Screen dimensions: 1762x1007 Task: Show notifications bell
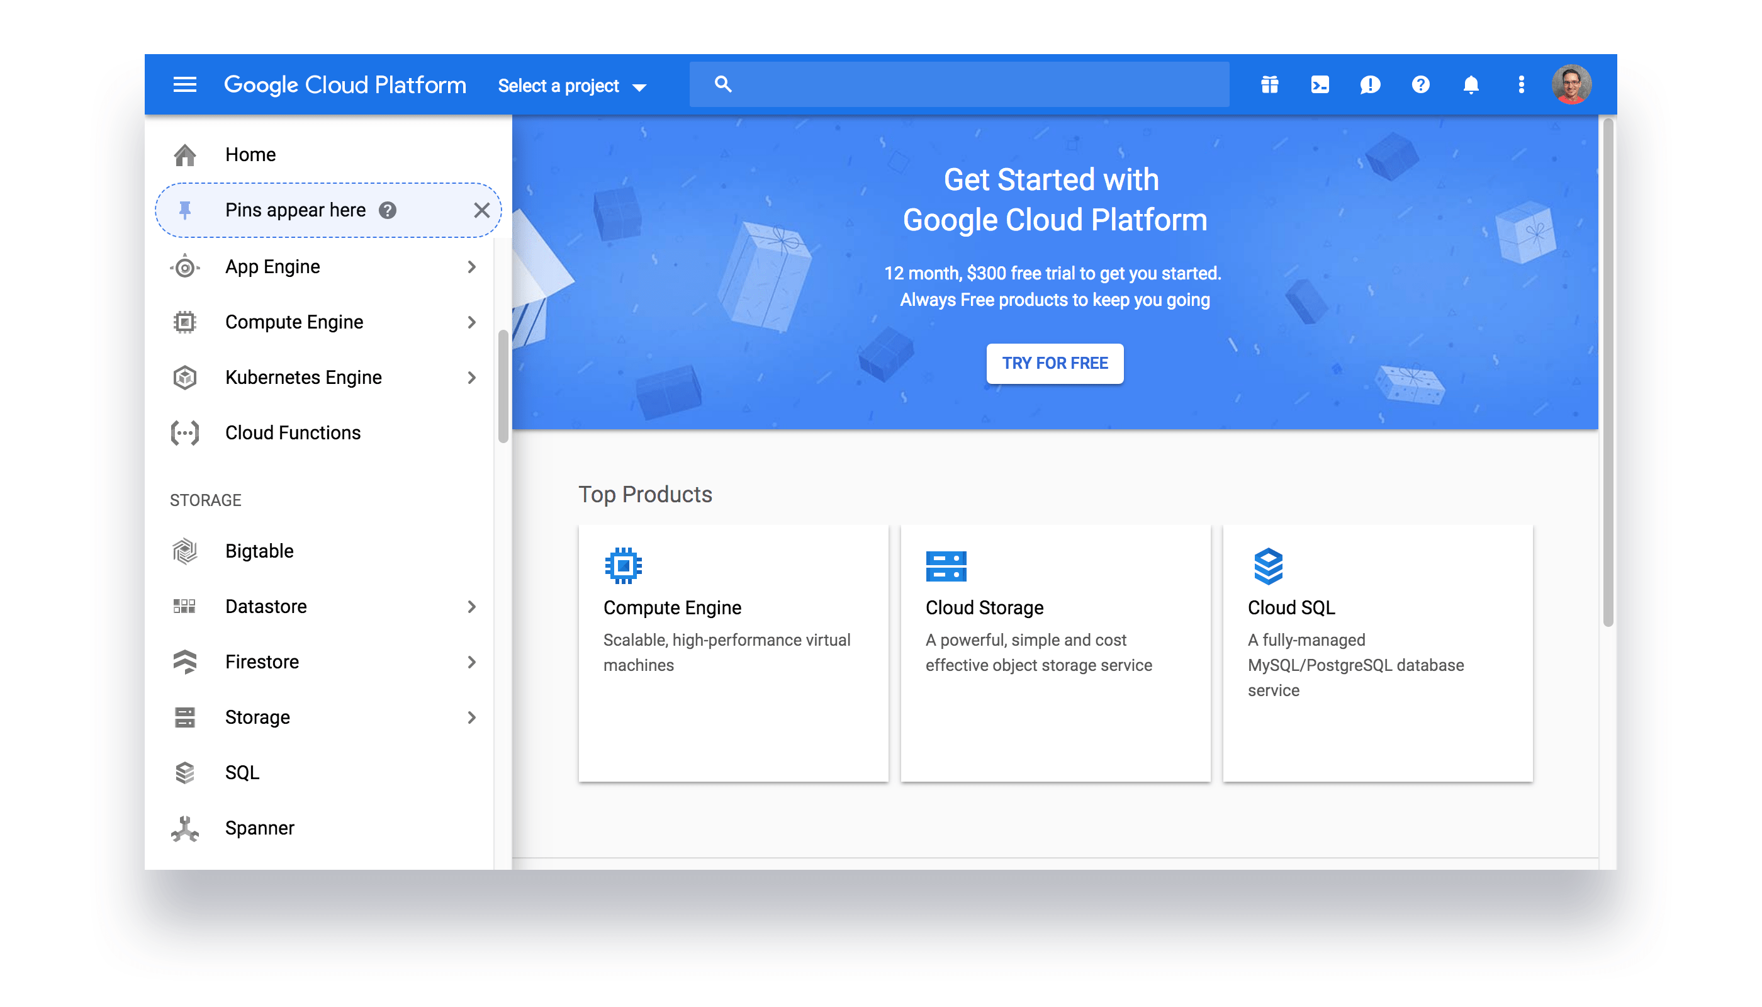tap(1471, 84)
